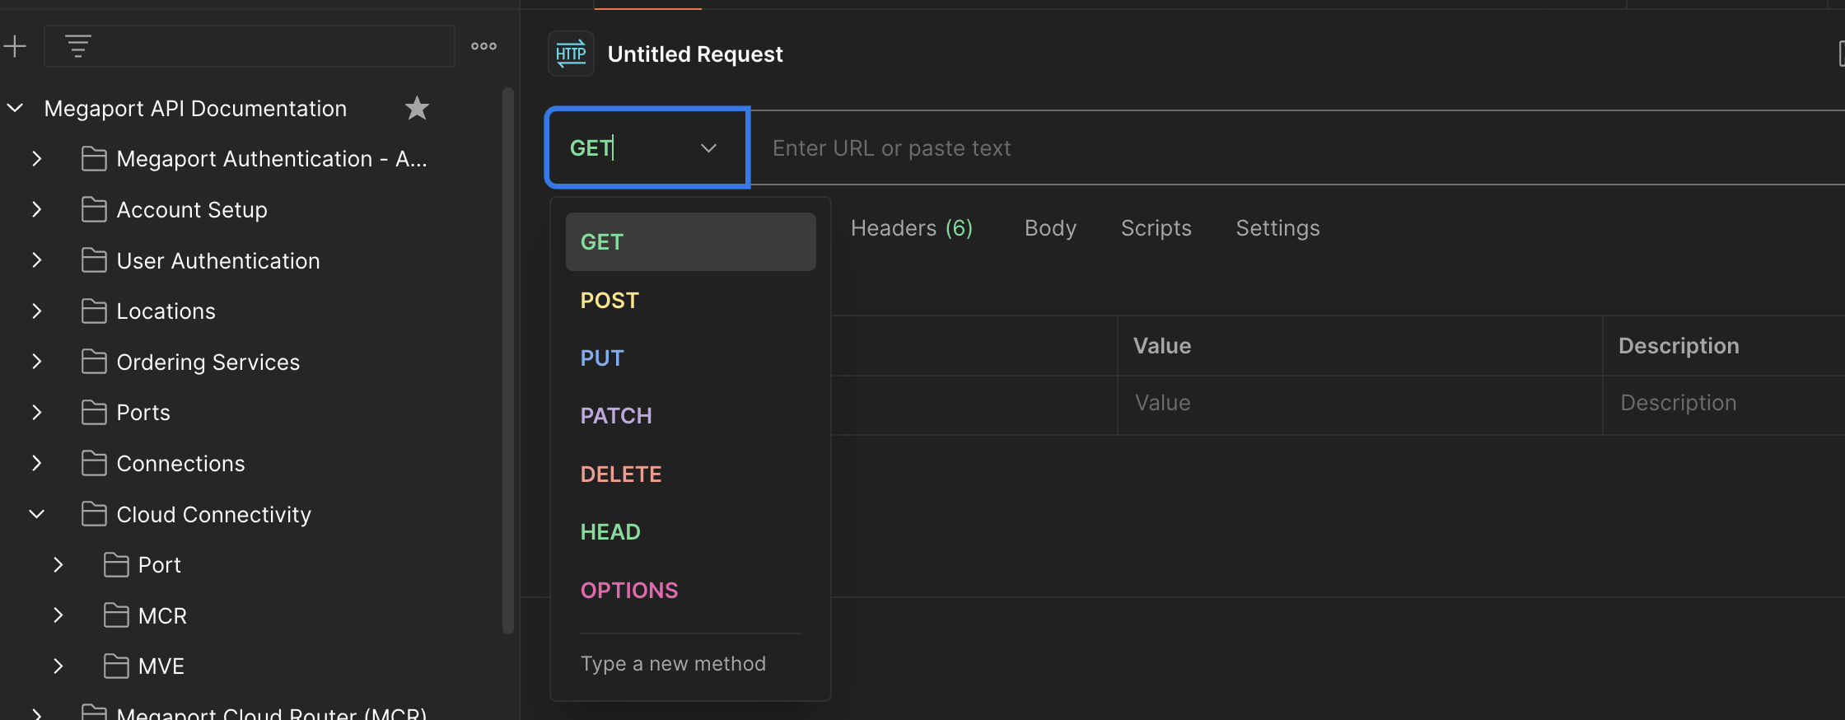Viewport: 1845px width, 720px height.
Task: Open the three-dots options menu in sidebar
Action: 483,46
